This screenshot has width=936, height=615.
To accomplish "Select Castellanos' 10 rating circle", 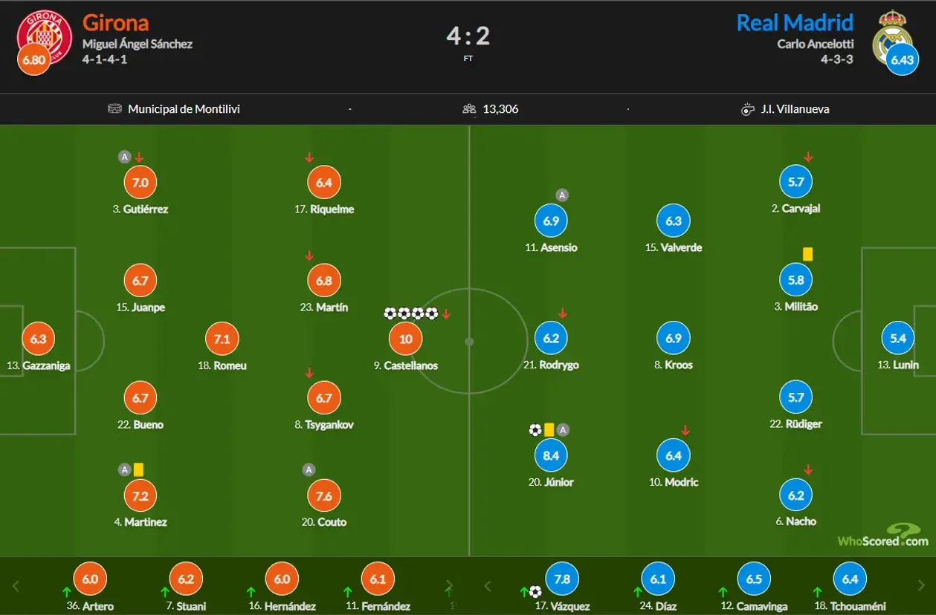I will pos(406,339).
